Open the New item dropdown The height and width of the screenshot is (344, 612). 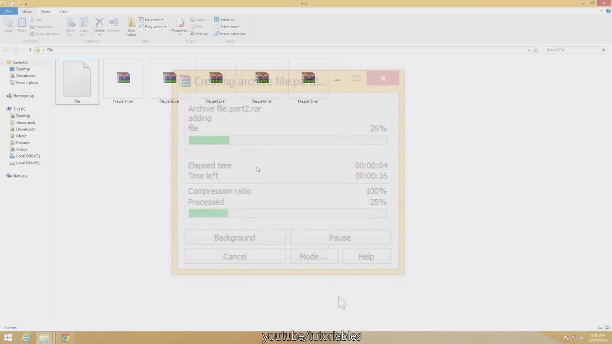[151, 20]
